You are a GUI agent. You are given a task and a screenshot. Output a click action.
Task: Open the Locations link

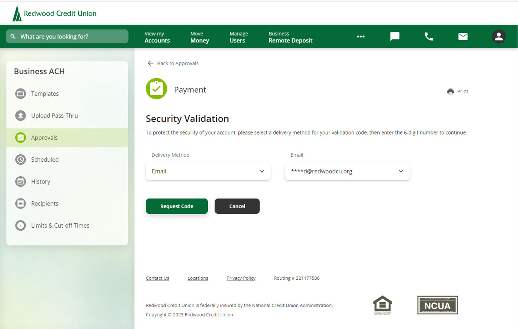(198, 278)
